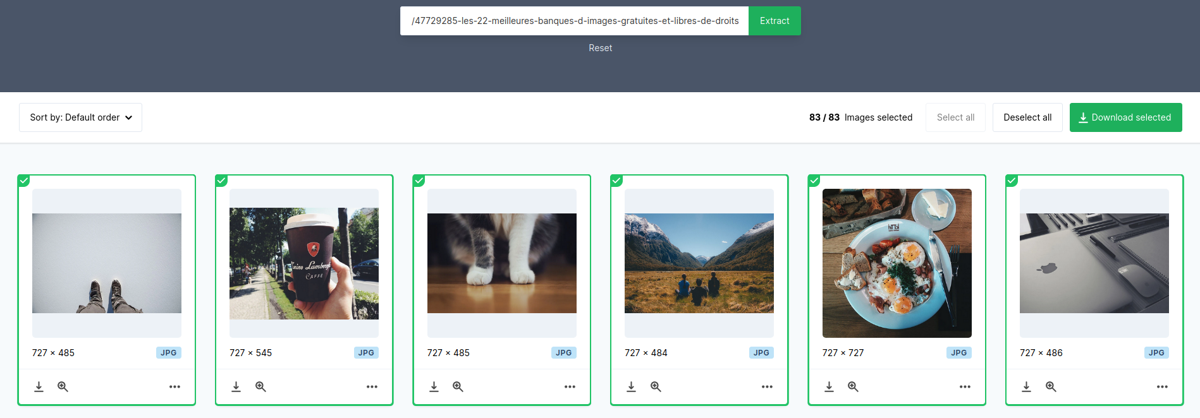Zoom into the cat paws image
Screen dimensions: 1200x418
tap(458, 386)
